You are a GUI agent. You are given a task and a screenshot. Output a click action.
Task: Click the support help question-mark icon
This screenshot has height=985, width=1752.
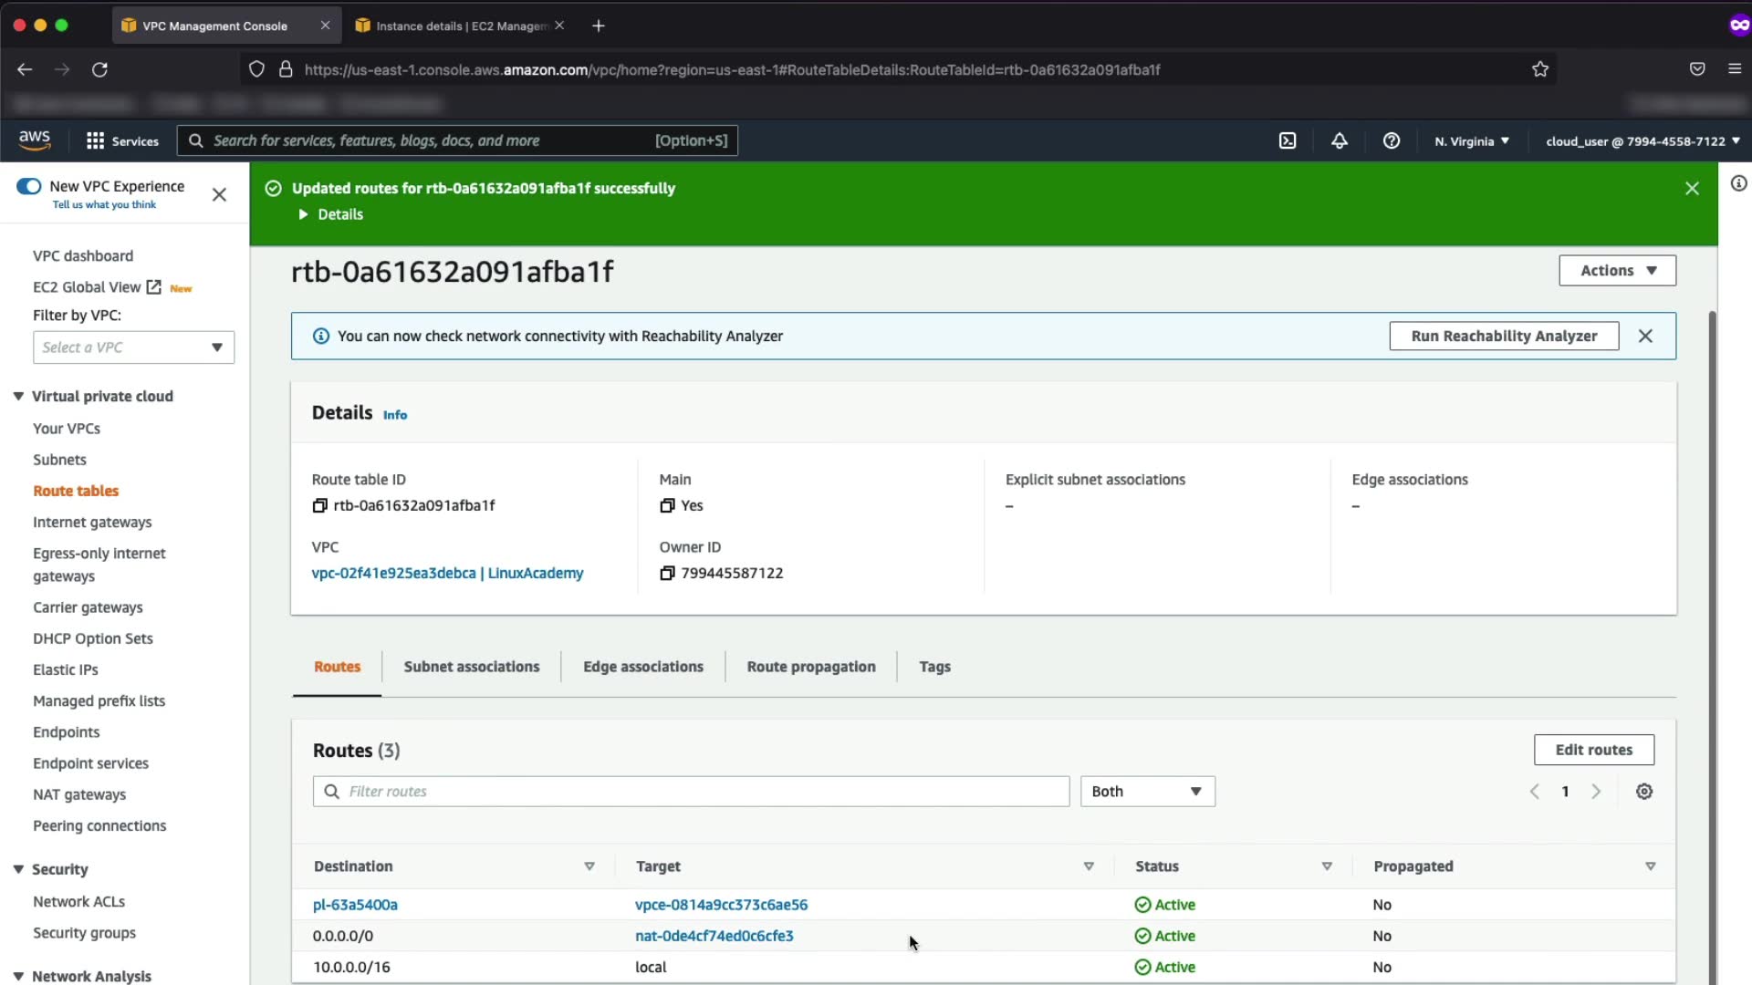(x=1391, y=140)
